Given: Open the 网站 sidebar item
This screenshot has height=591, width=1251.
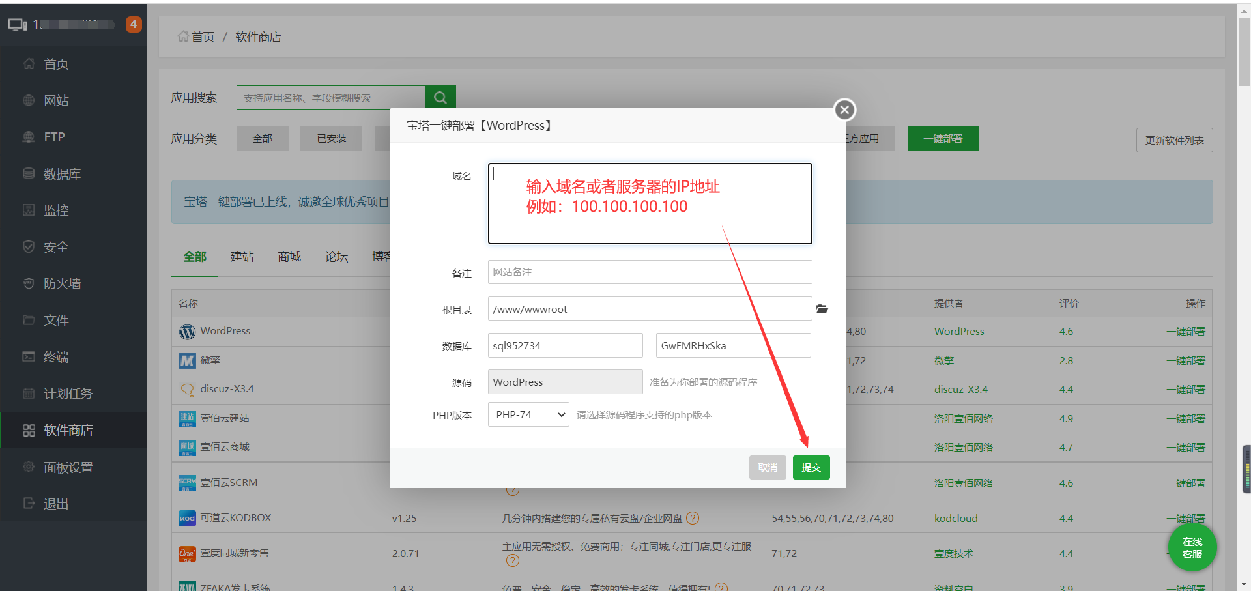Looking at the screenshot, I should (73, 100).
